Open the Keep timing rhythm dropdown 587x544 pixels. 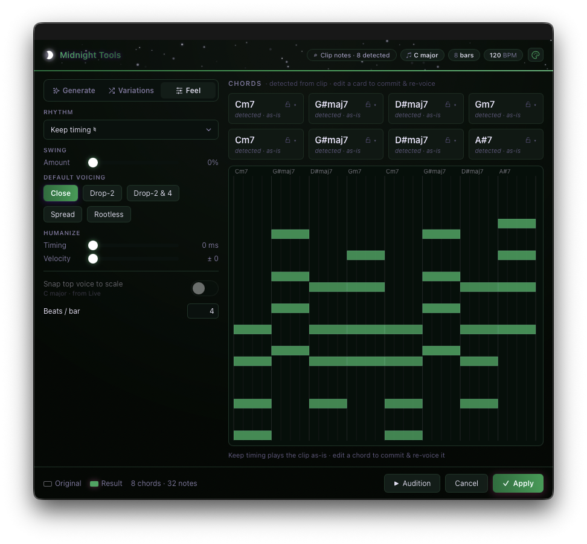coord(131,129)
